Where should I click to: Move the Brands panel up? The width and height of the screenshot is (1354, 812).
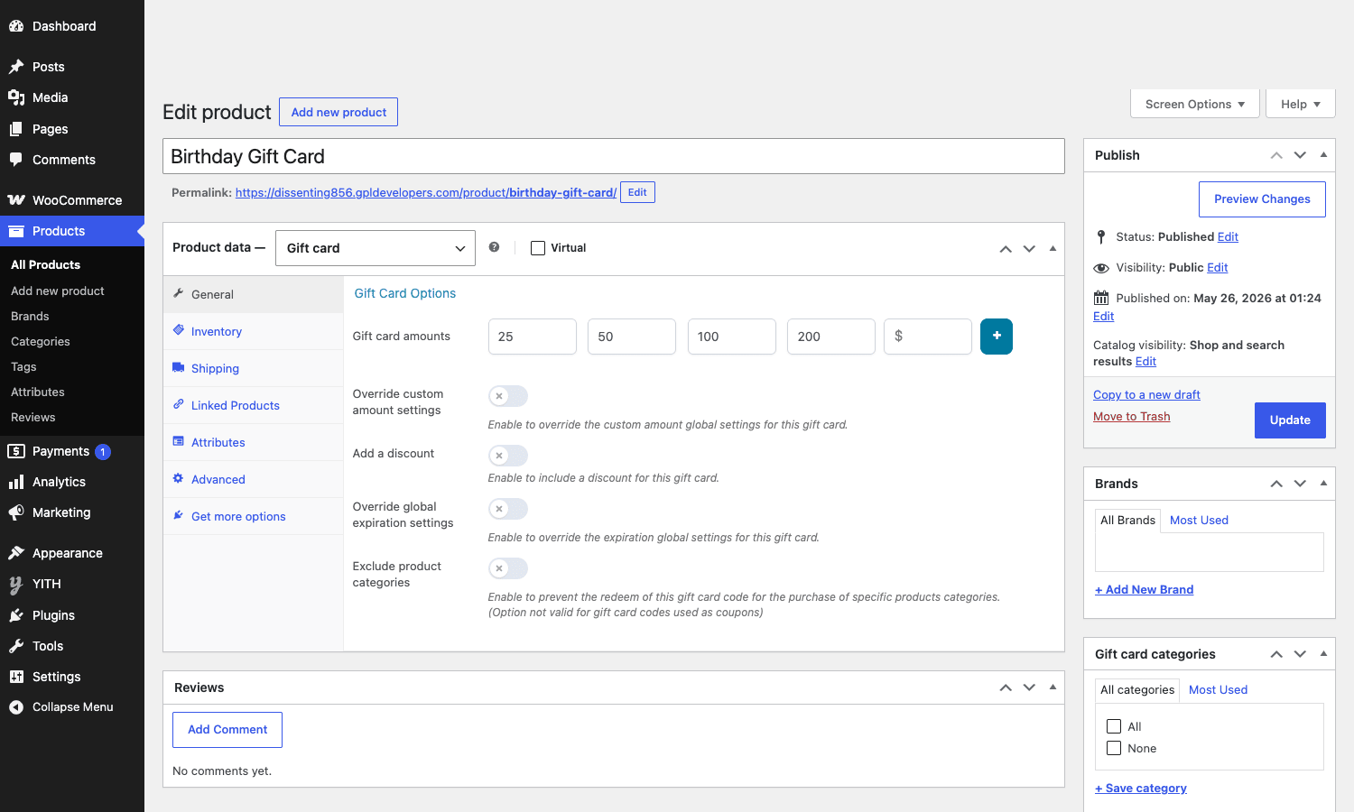(1276, 484)
